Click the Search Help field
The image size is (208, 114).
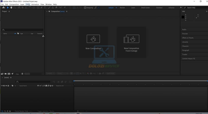[x=196, y=8]
